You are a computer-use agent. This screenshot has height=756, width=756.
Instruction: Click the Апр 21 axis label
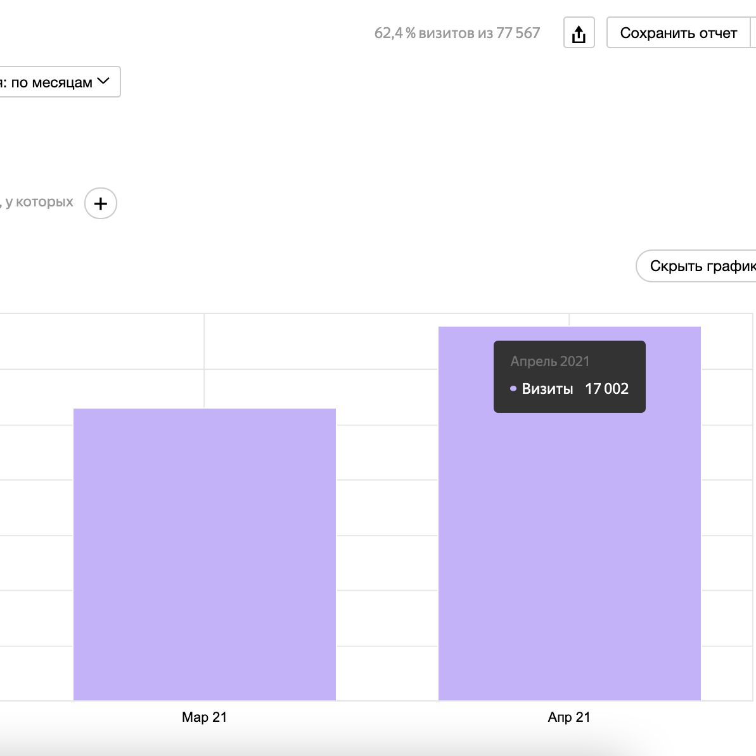(x=569, y=717)
